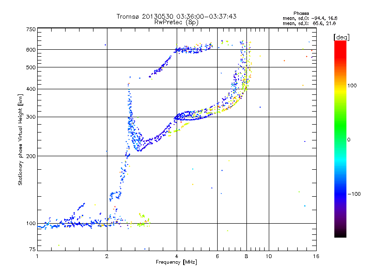Image resolution: width=372 pixels, height=279 pixels.
Task: Click y-axis tick label '600'
Action: tap(31, 50)
